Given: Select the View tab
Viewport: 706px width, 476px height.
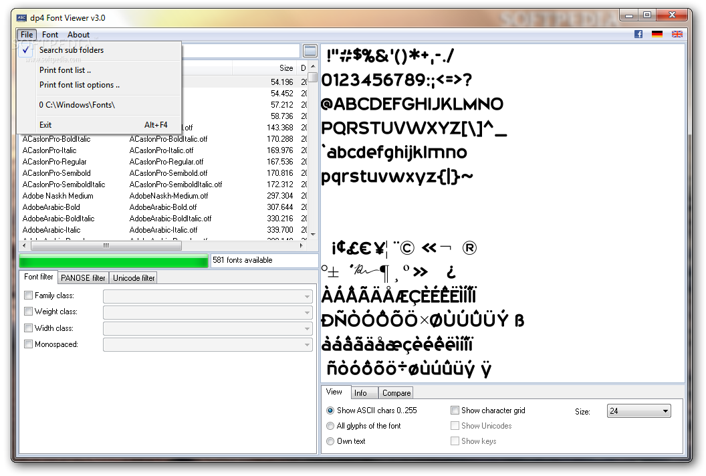Looking at the screenshot, I should click(334, 392).
